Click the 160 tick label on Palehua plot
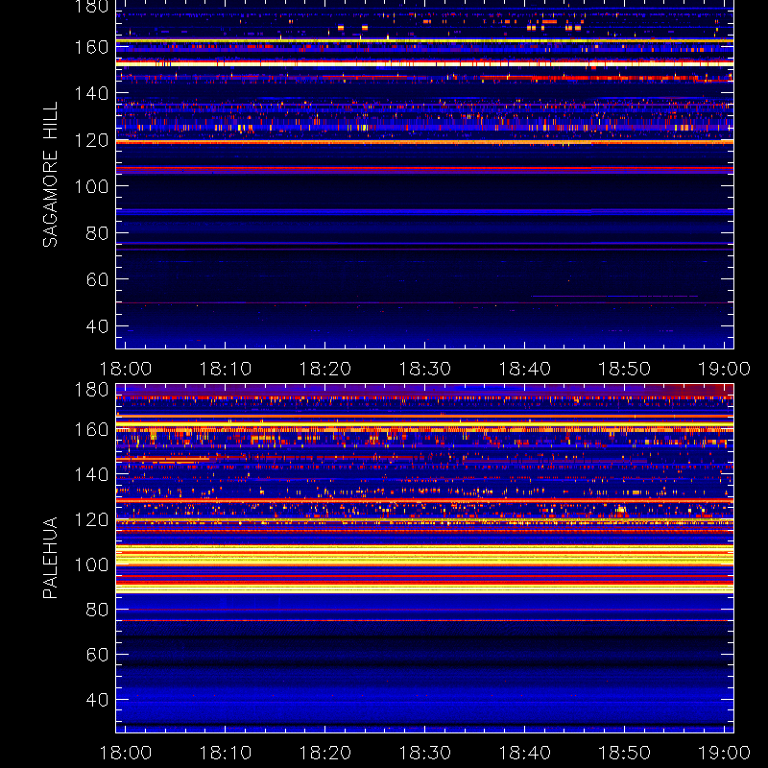Viewport: 768px width, 768px height. (x=91, y=429)
